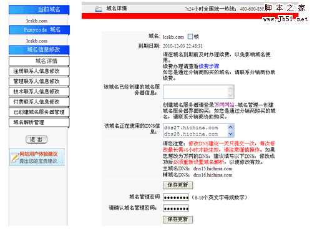The height and width of the screenshot is (229, 312).
Task: Click the 退出 logout button
Action: point(36,139)
